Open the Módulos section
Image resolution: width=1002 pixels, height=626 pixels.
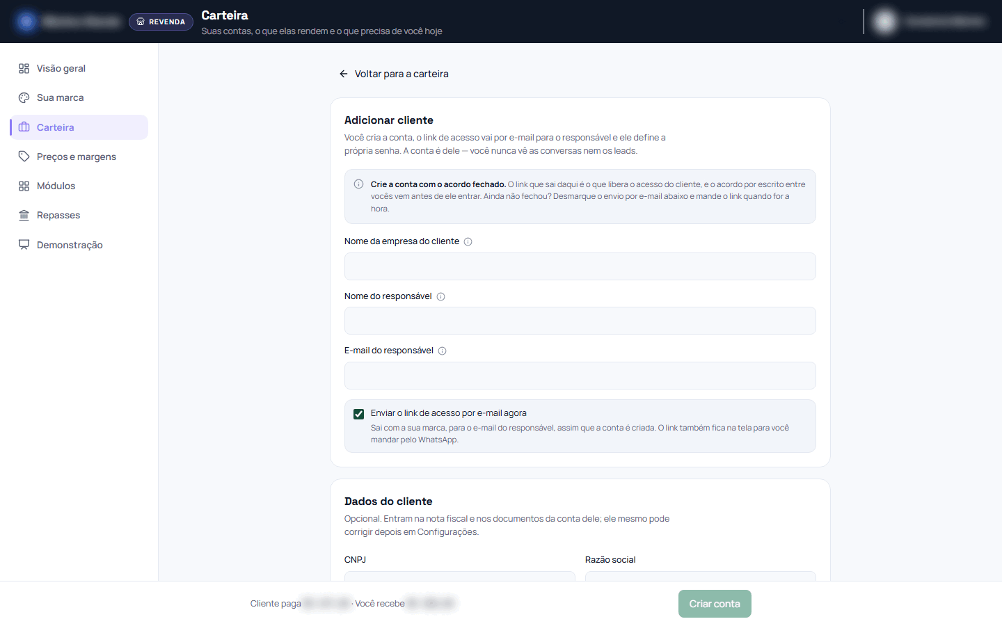(x=79, y=186)
